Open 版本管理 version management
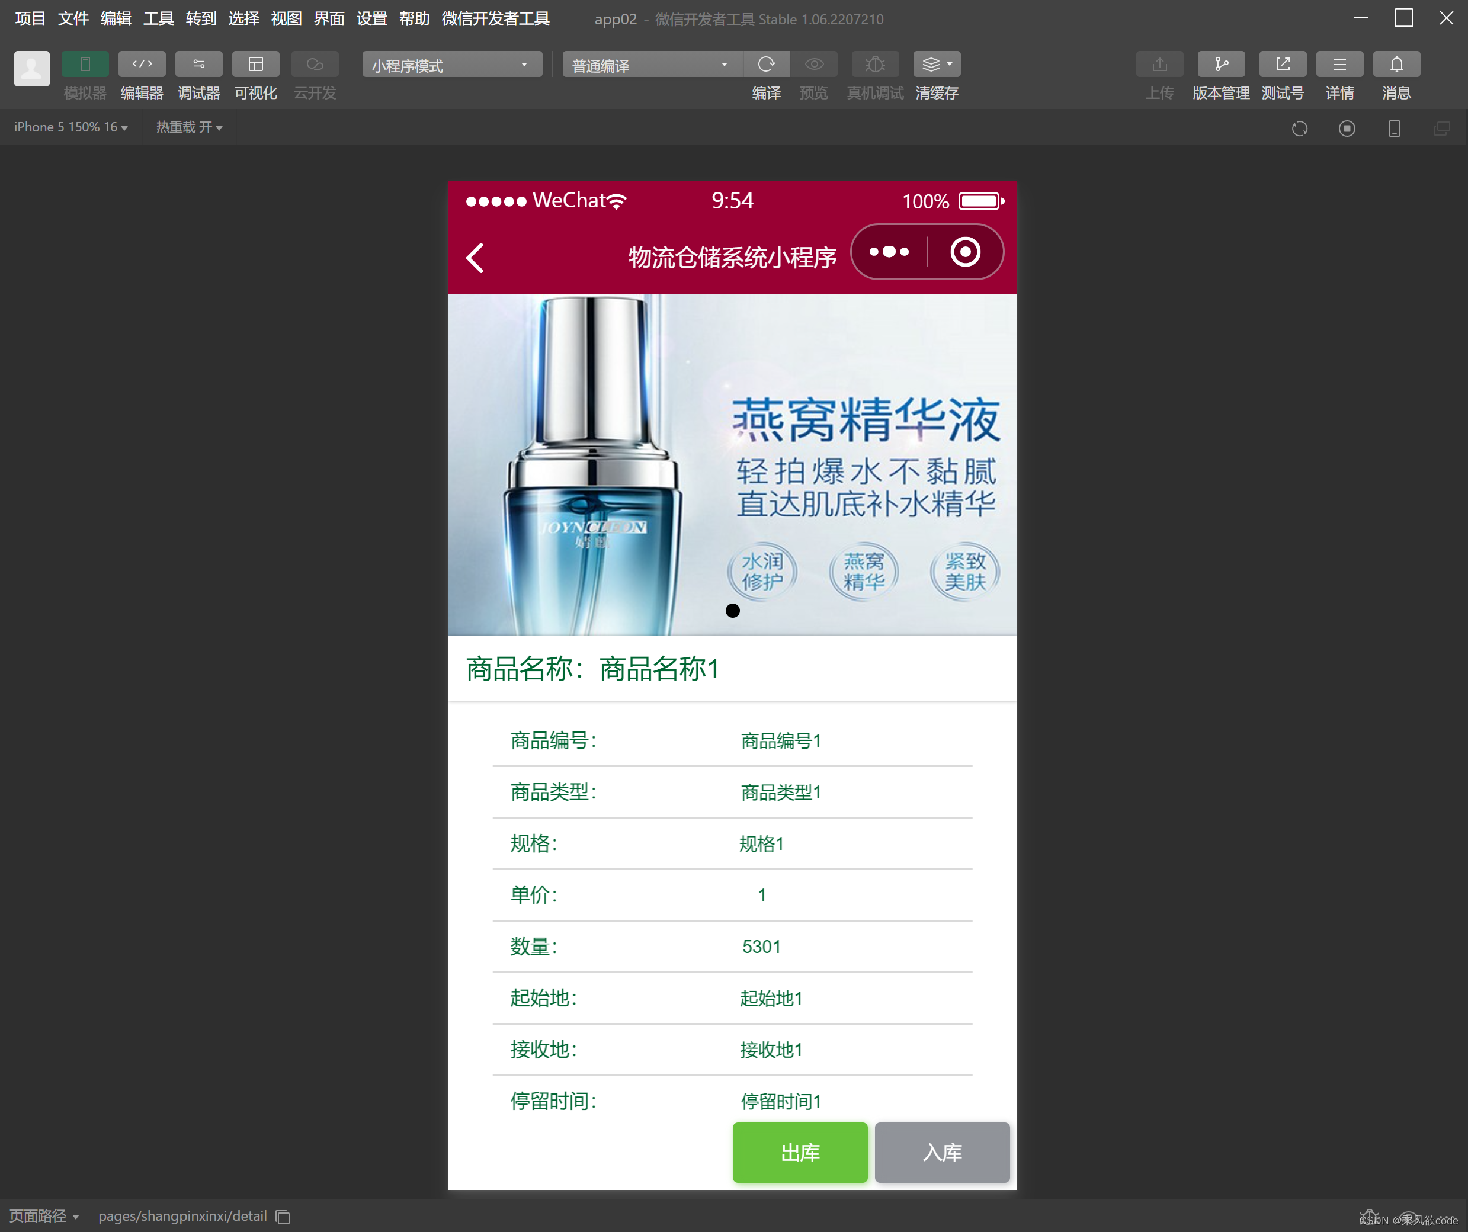Image resolution: width=1468 pixels, height=1232 pixels. coord(1220,65)
